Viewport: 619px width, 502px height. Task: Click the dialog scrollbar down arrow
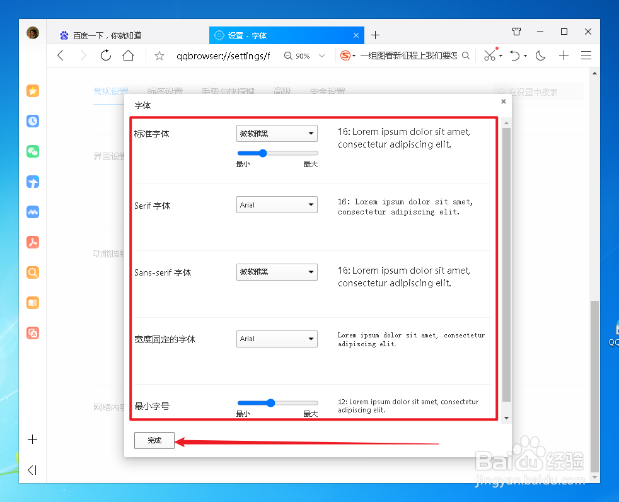tap(506, 418)
